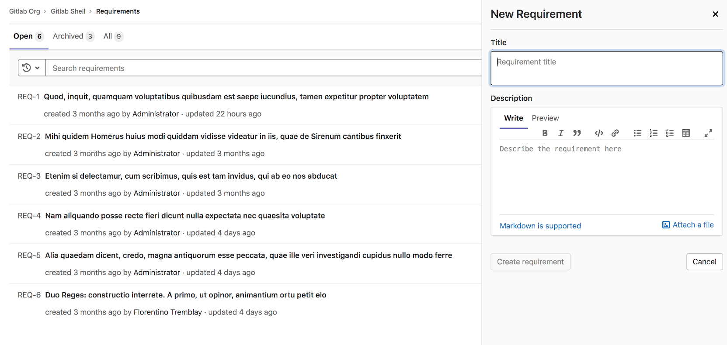Click the Cancel button
The width and height of the screenshot is (727, 345).
704,262
